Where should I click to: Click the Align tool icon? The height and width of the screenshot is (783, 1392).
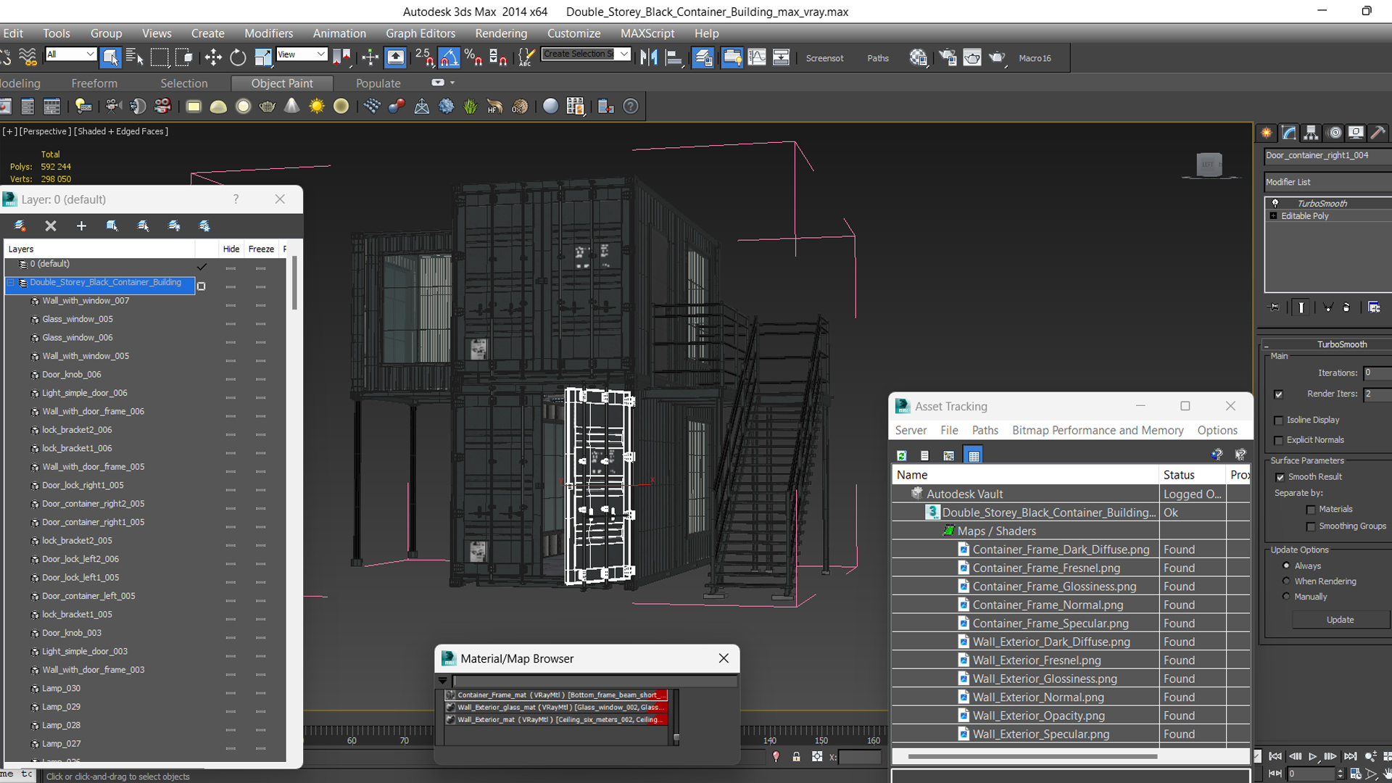tap(674, 57)
